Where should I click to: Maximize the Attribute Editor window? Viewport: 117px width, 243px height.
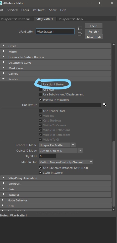pyautogui.click(x=101, y=3)
